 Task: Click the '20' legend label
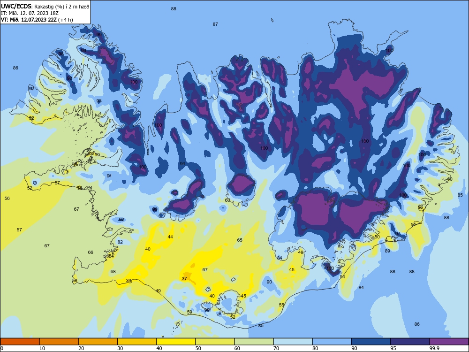81,348
